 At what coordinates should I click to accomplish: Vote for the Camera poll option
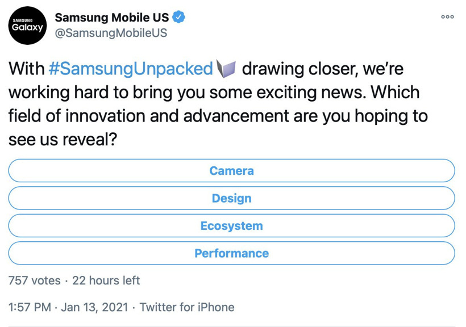(x=232, y=171)
